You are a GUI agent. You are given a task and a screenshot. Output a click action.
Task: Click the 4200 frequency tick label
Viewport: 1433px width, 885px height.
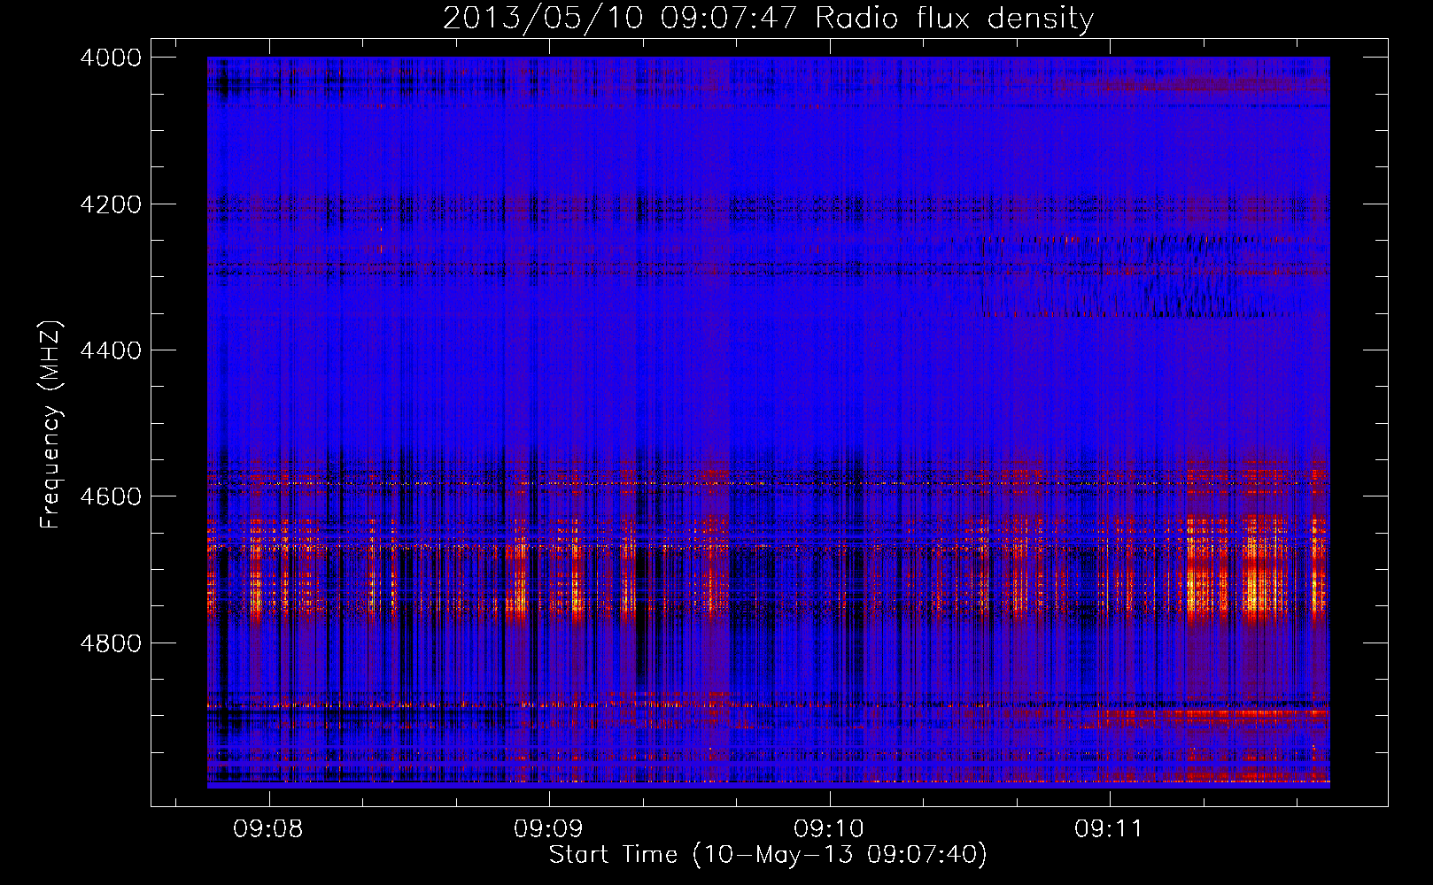coord(111,204)
